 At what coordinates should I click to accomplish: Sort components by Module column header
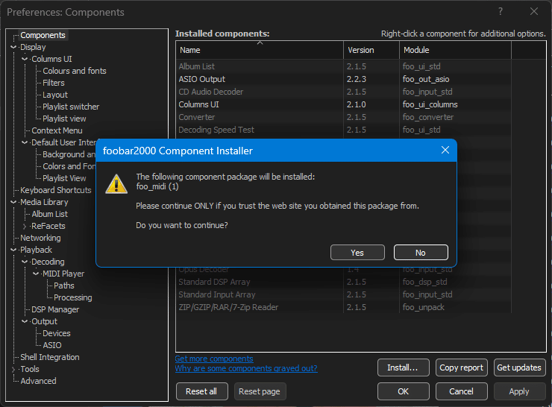pyautogui.click(x=455, y=50)
